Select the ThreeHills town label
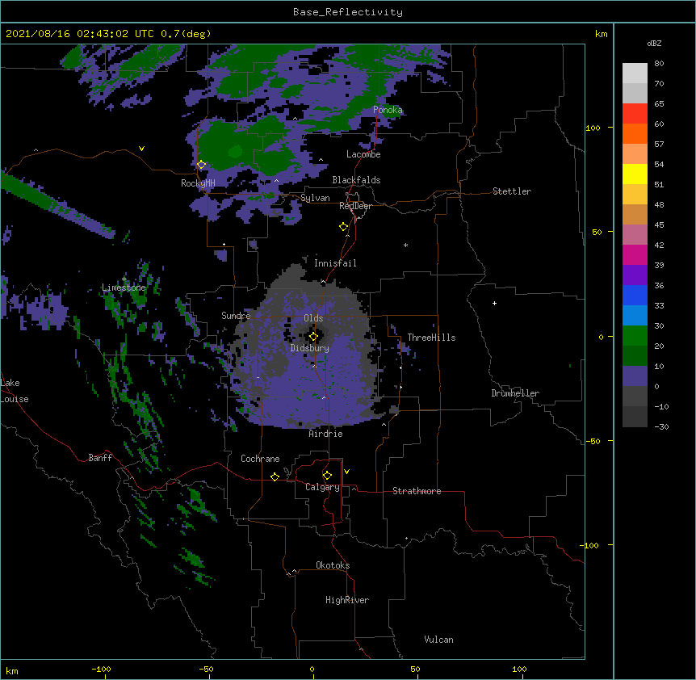This screenshot has height=680, width=696. [x=431, y=338]
